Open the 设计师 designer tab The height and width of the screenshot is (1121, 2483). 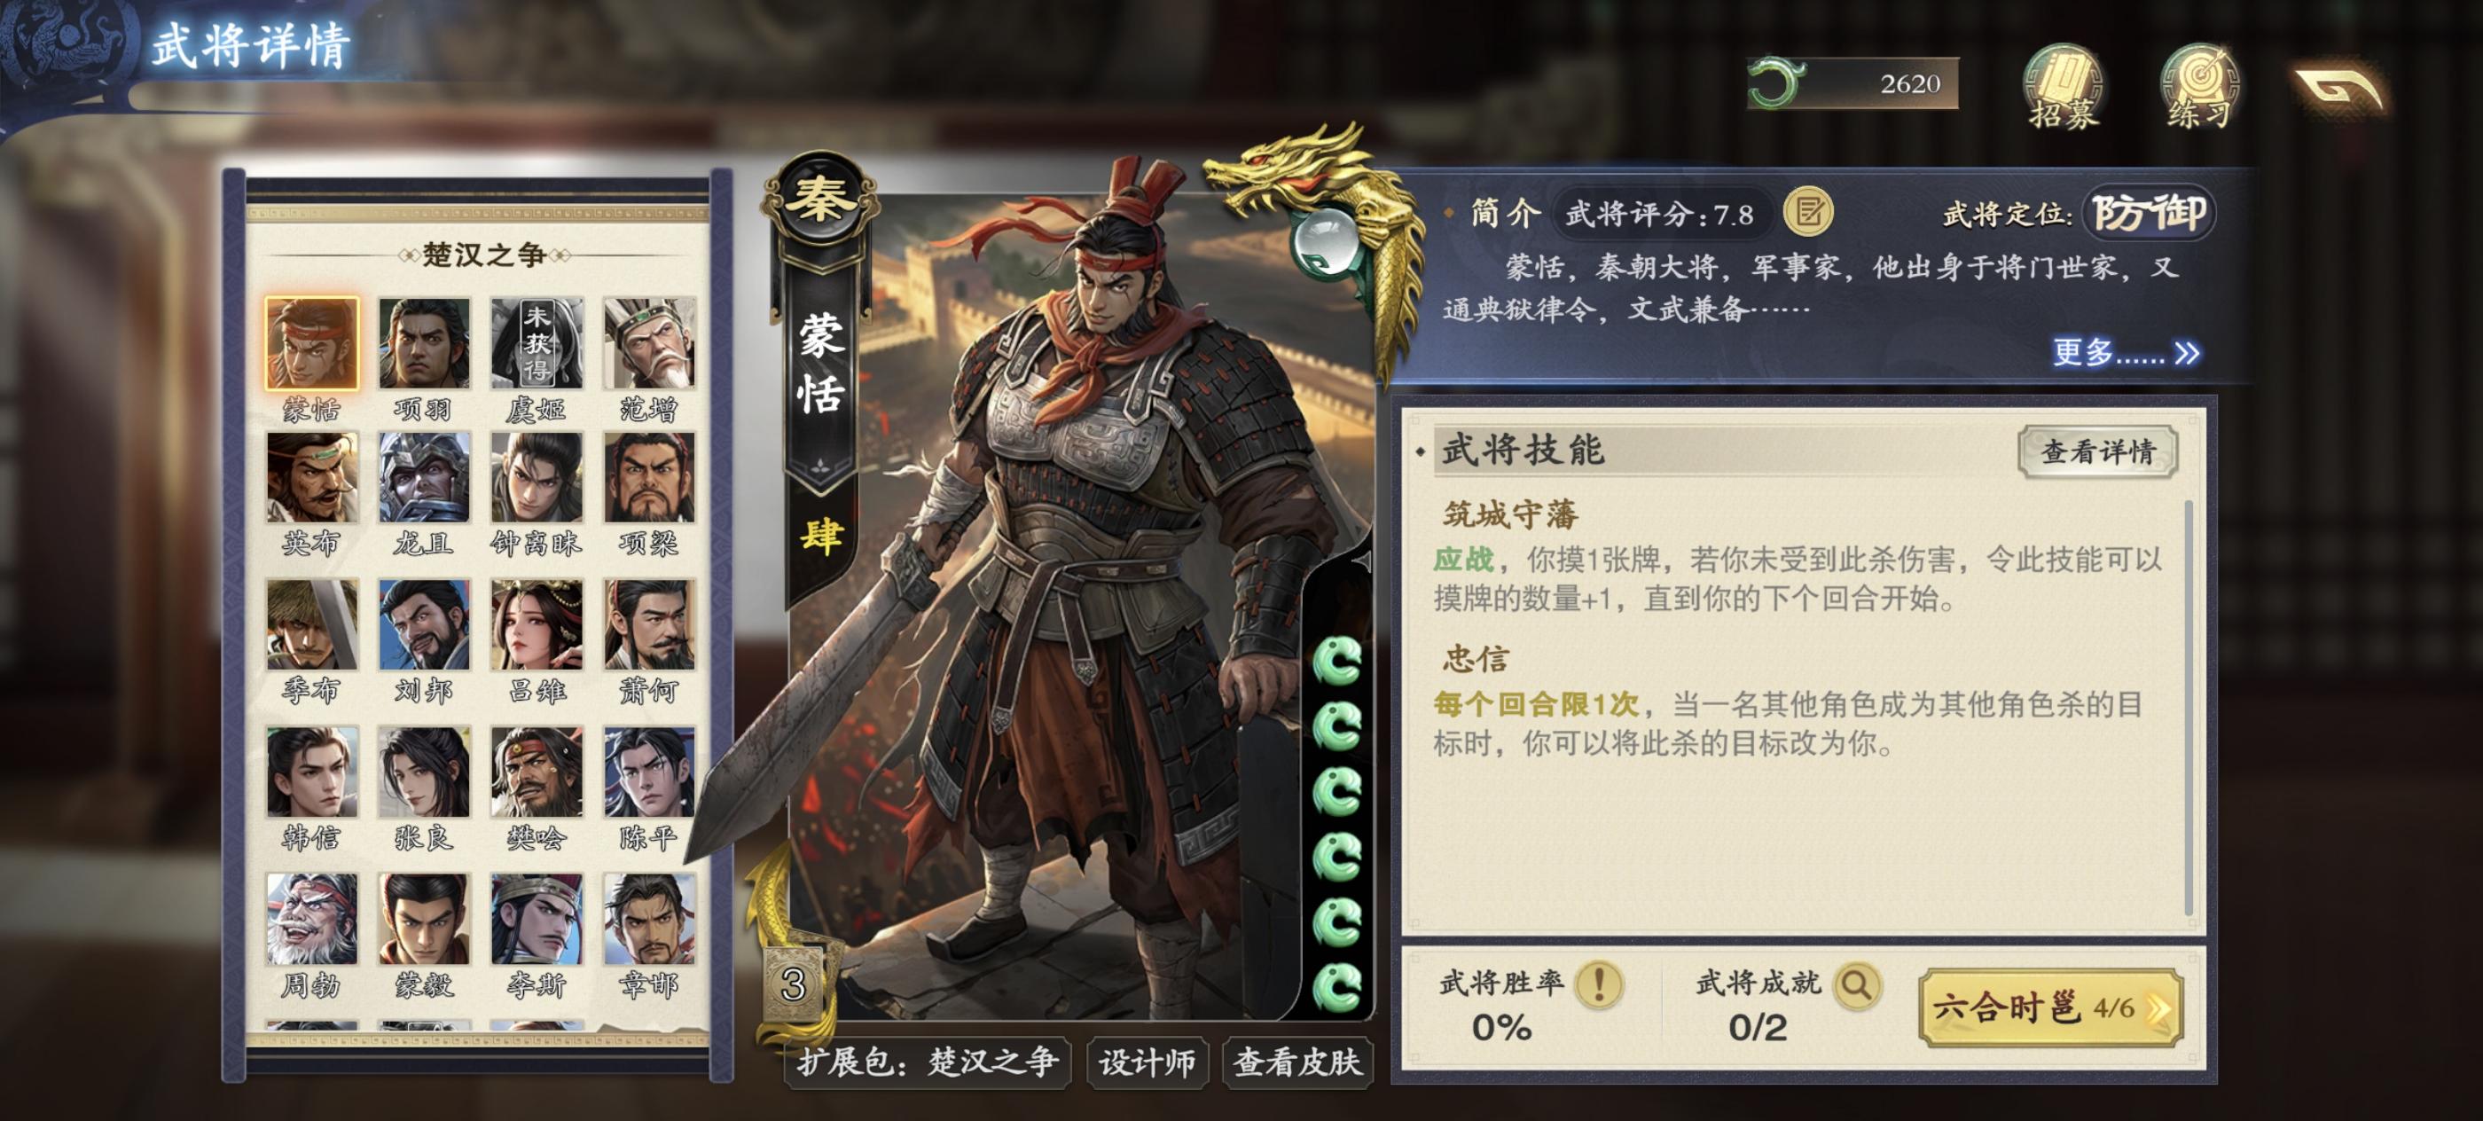pyautogui.click(x=1147, y=1062)
